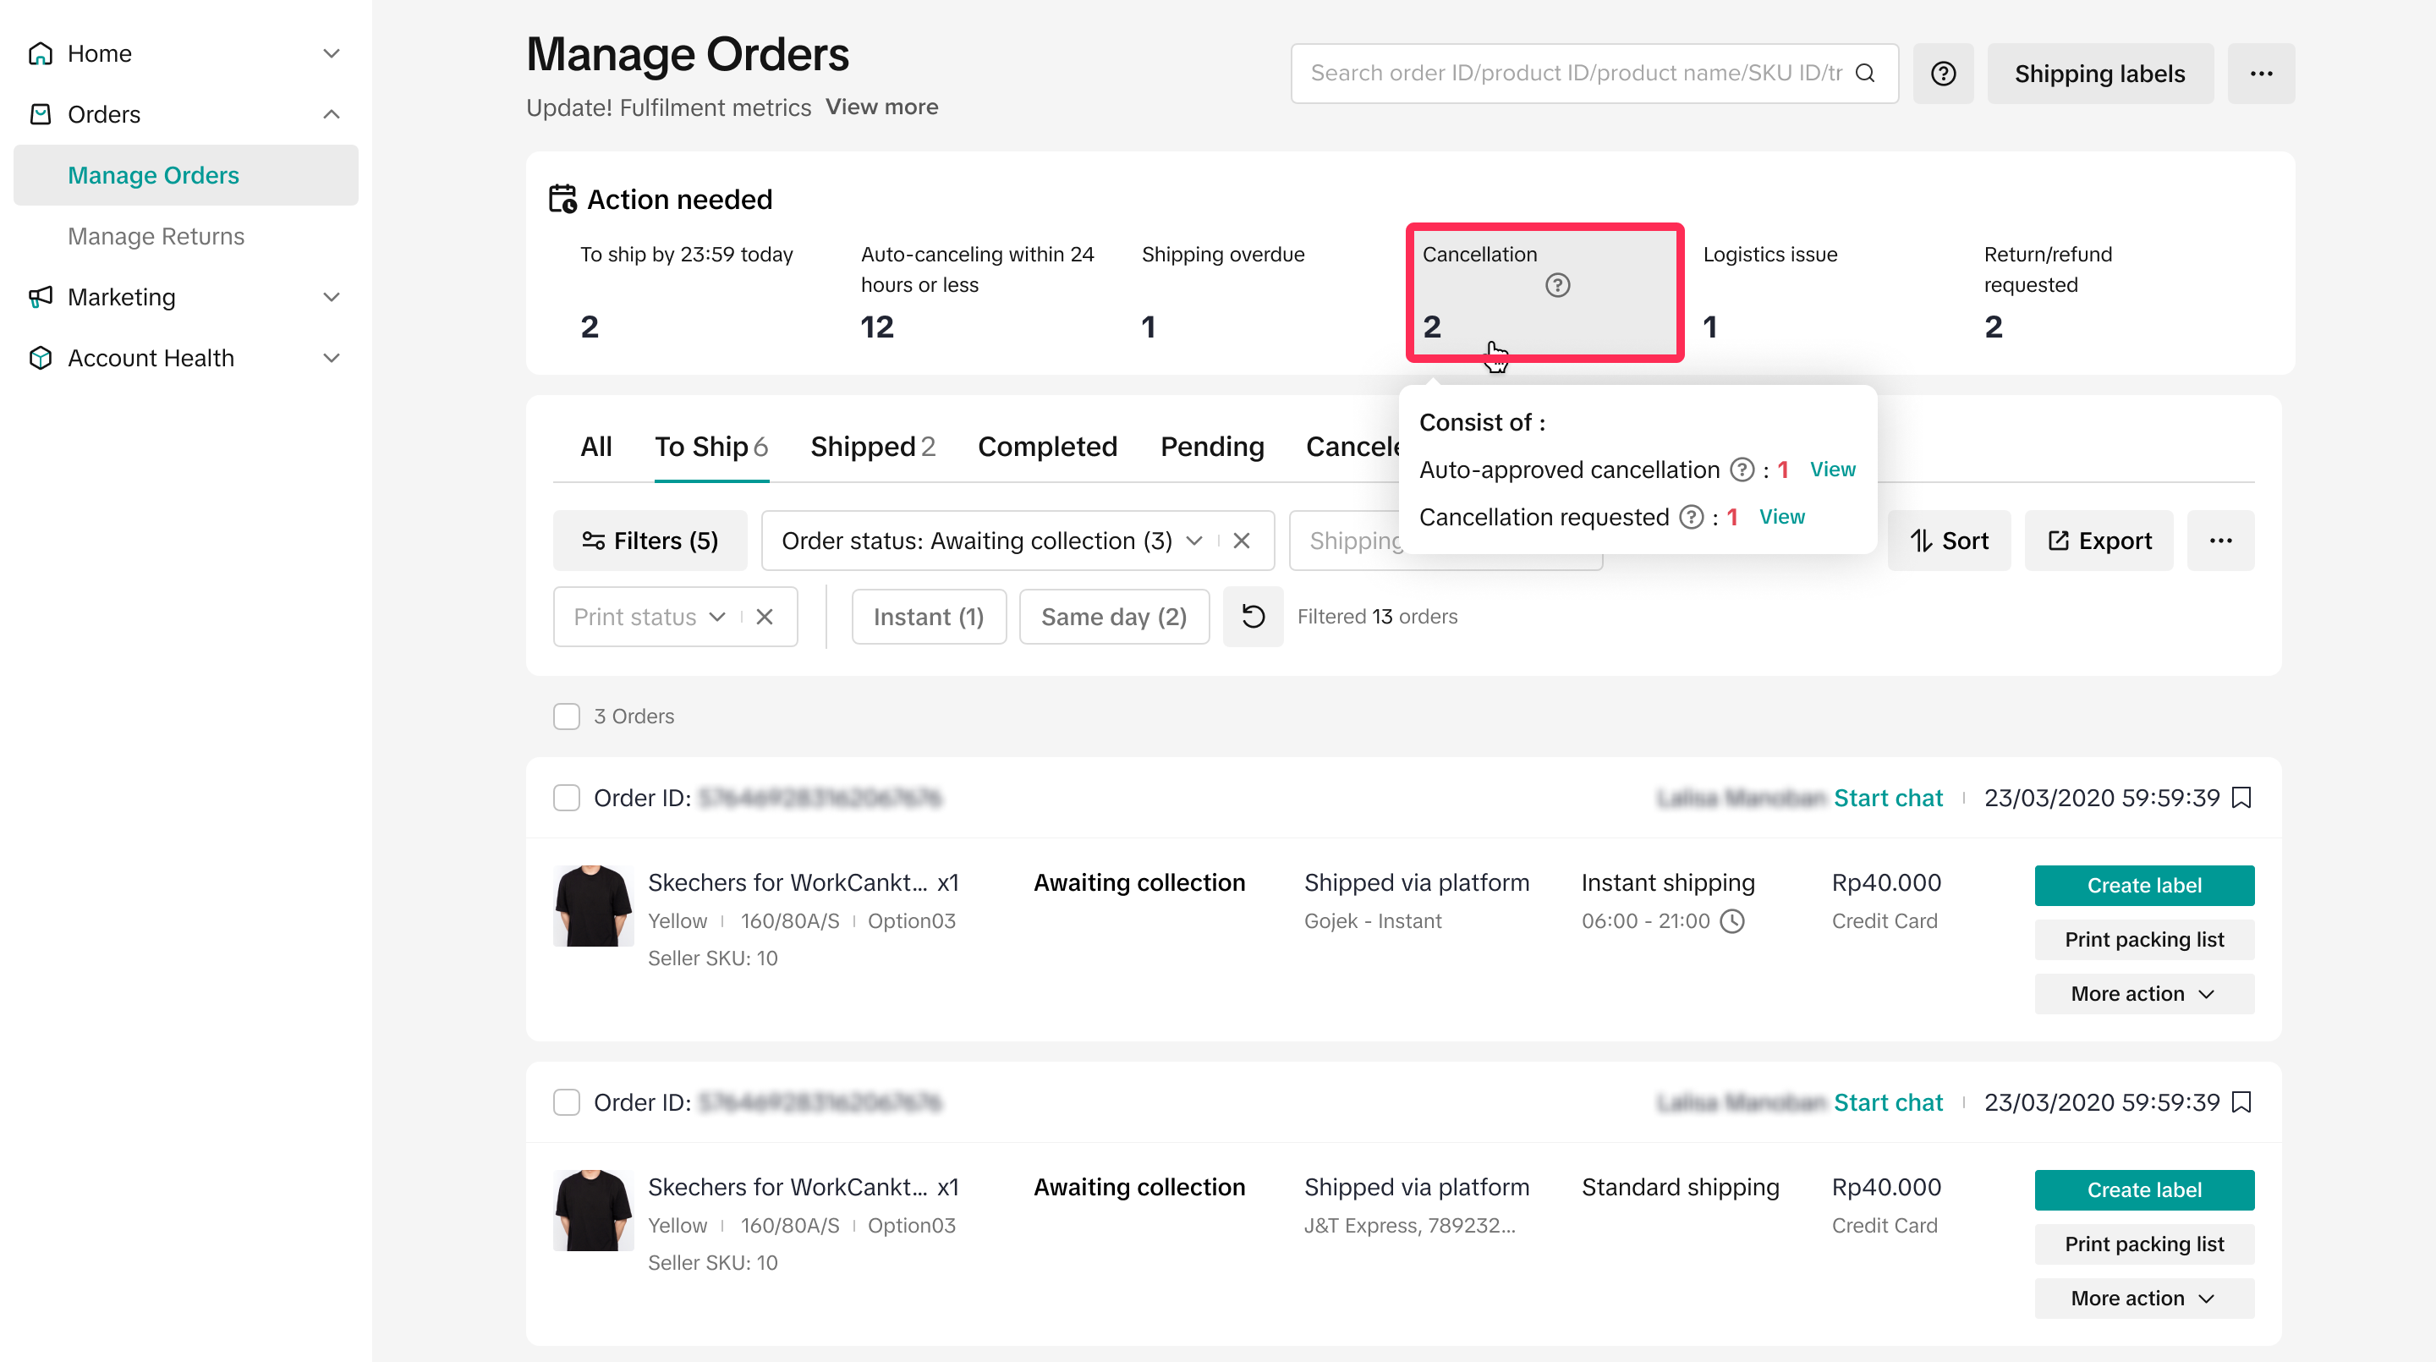Select the second order's checkbox

[566, 1102]
